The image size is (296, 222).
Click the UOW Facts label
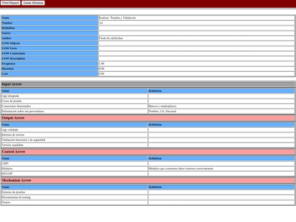(x=50, y=48)
